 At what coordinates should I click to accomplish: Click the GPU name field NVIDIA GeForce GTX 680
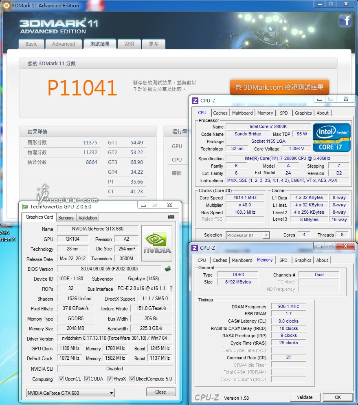(98, 229)
